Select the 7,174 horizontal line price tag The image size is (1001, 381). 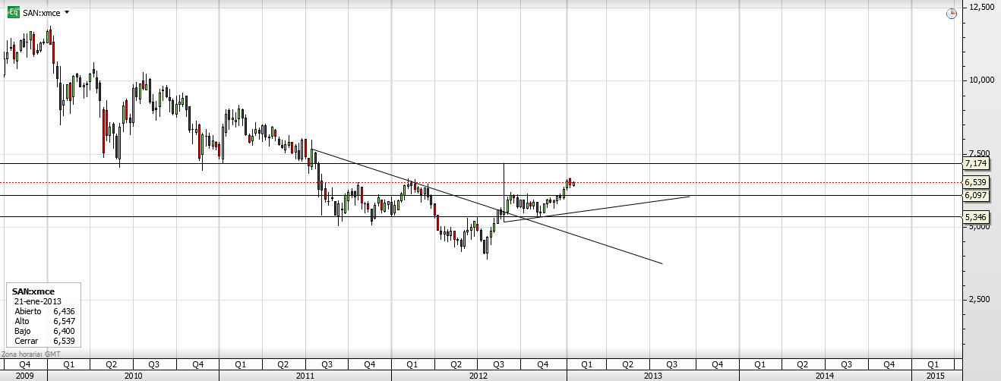(x=975, y=163)
